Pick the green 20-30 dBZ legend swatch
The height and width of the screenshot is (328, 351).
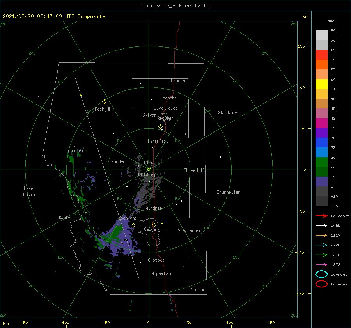coord(321,162)
